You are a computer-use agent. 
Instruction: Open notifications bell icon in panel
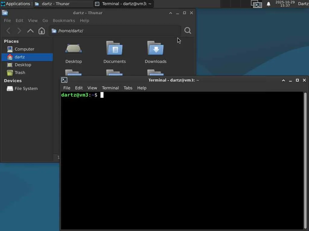click(268, 4)
